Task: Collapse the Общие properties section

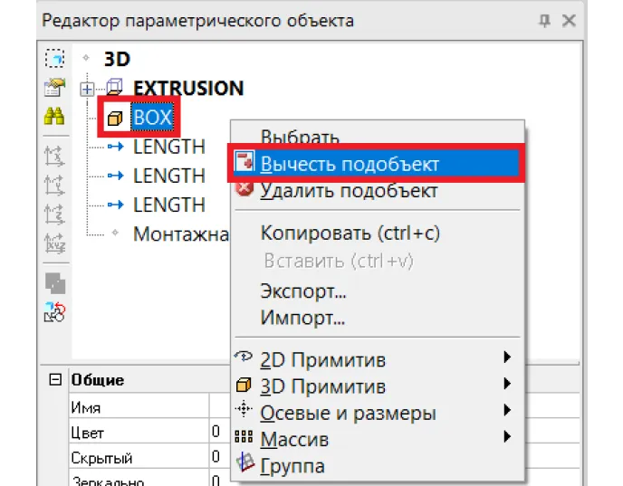Action: pyautogui.click(x=55, y=379)
